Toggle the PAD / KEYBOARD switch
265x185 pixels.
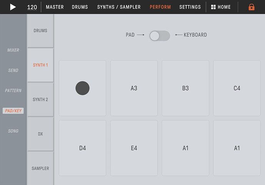[160, 36]
